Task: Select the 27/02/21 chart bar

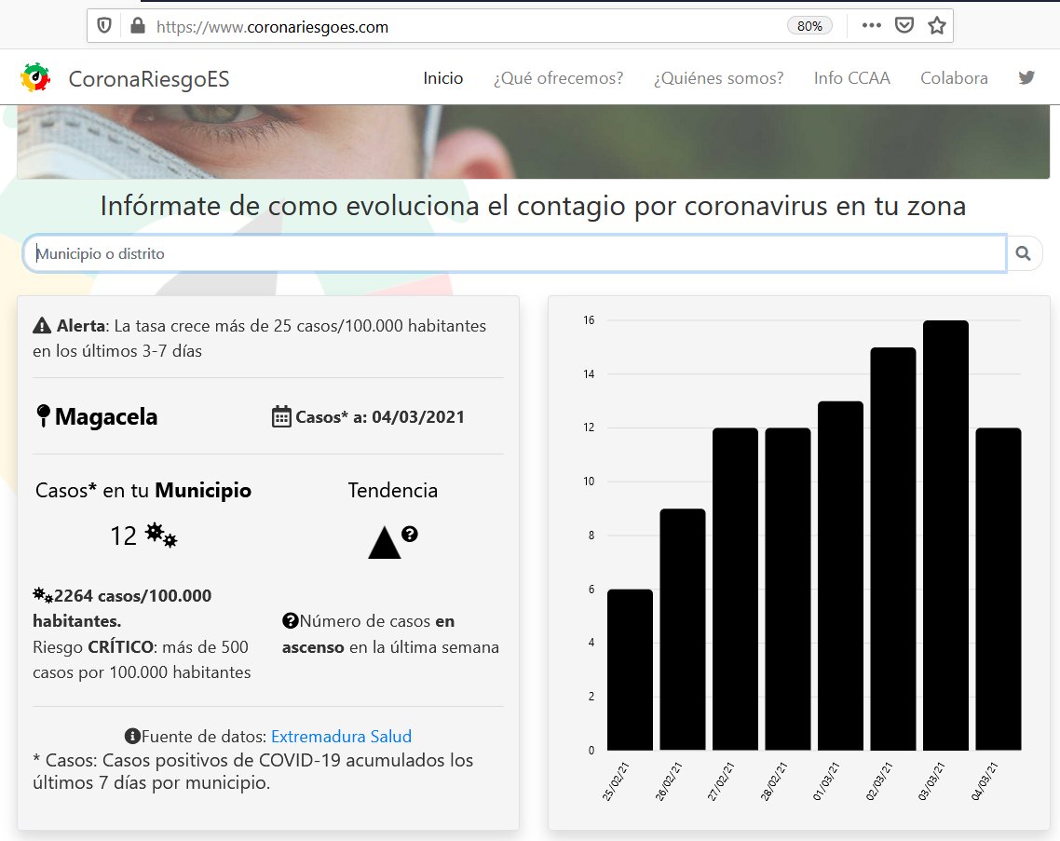Action: coord(736,590)
